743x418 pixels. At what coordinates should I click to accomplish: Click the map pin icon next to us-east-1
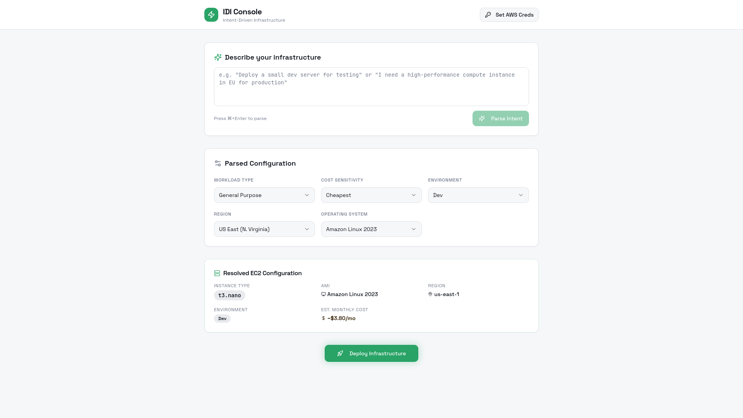pyautogui.click(x=430, y=295)
